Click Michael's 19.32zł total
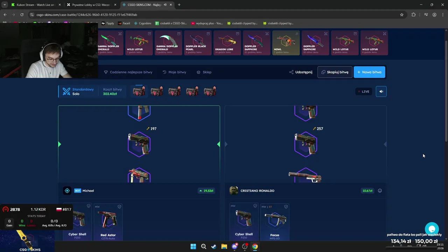The image size is (448, 252). tap(206, 191)
